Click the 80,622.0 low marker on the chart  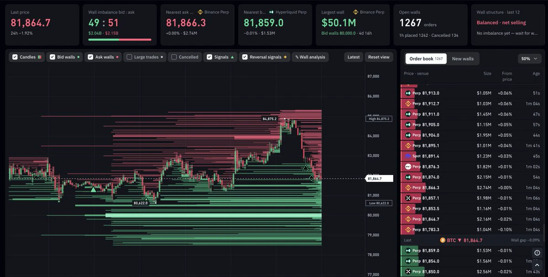tap(141, 203)
